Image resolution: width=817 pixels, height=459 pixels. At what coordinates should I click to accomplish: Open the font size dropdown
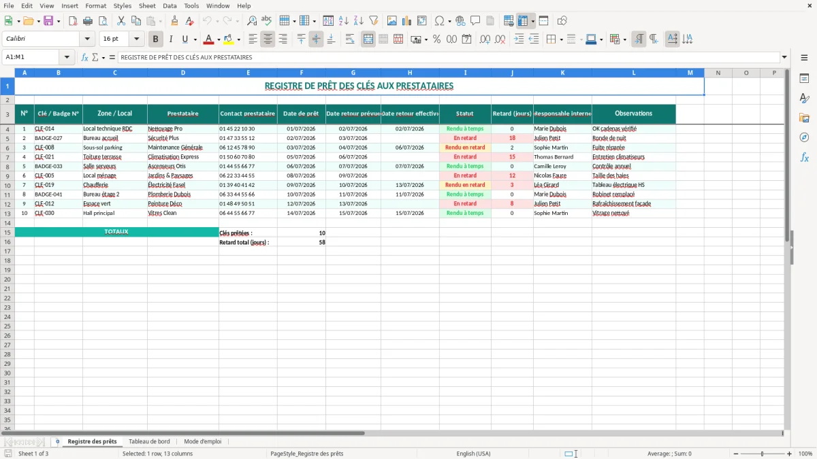tap(136, 39)
